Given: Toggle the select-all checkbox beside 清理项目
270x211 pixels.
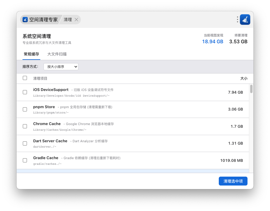Looking at the screenshot, I should tap(25, 78).
